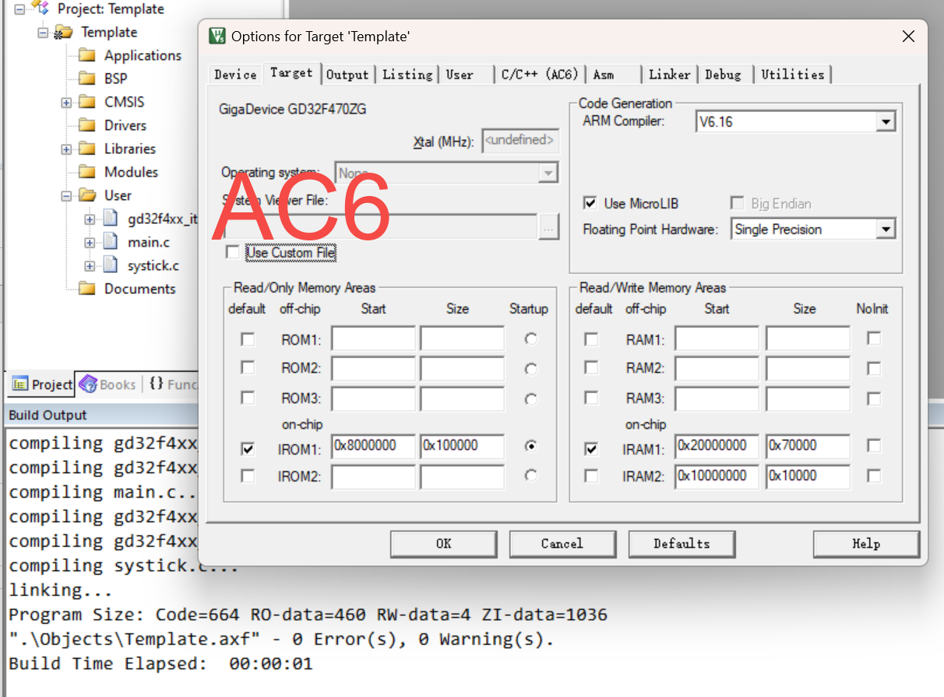
Task: Enable NoInit for IRAM2
Action: [874, 476]
